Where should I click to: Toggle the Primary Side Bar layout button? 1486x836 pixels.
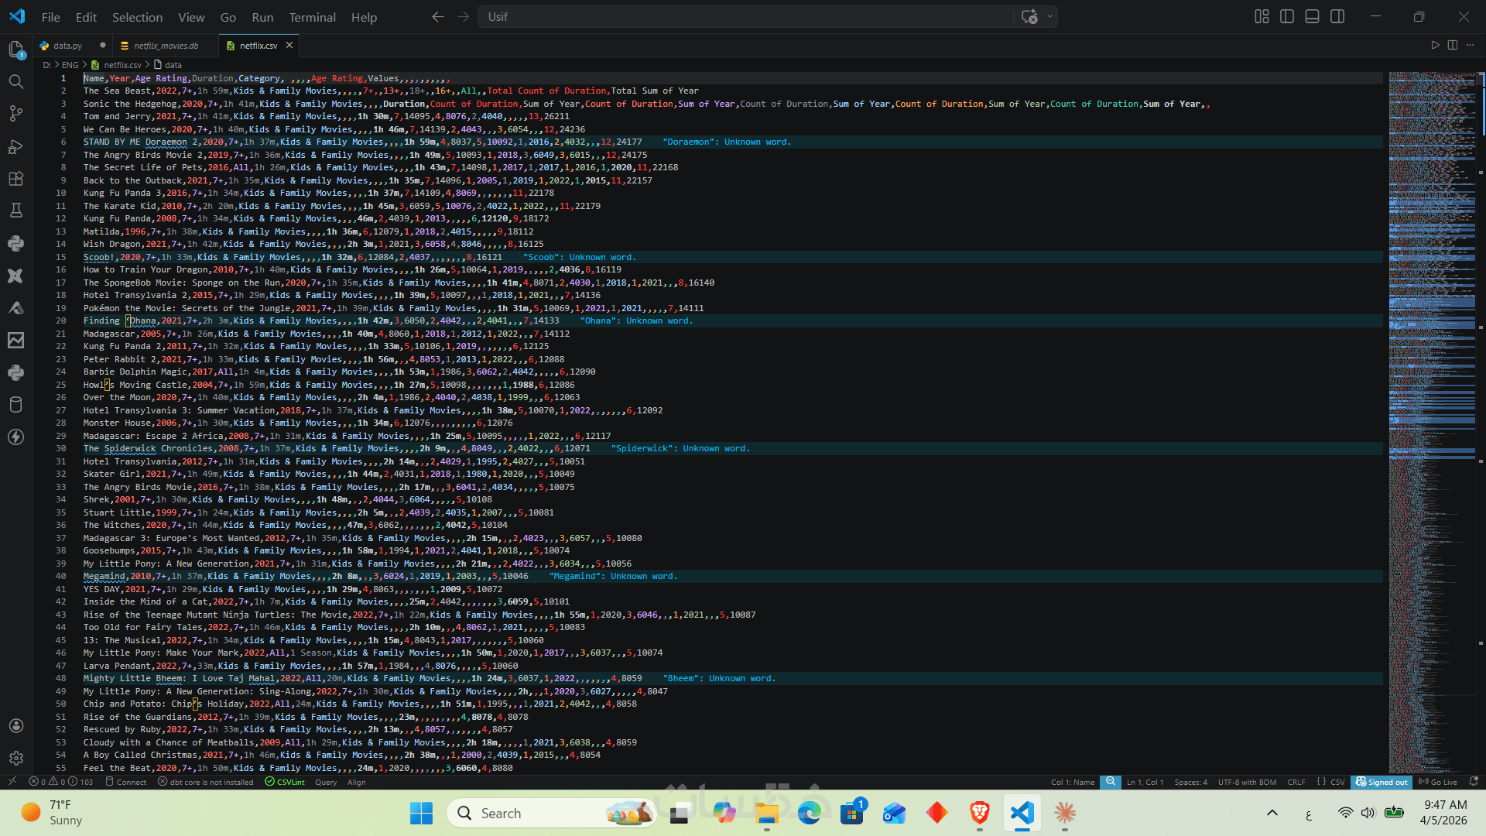coord(1287,17)
